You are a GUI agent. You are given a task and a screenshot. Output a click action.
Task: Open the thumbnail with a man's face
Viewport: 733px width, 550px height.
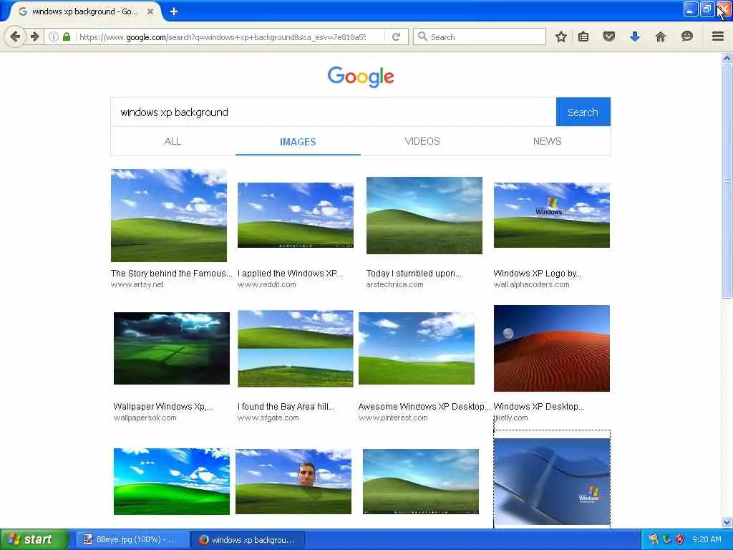coord(293,482)
